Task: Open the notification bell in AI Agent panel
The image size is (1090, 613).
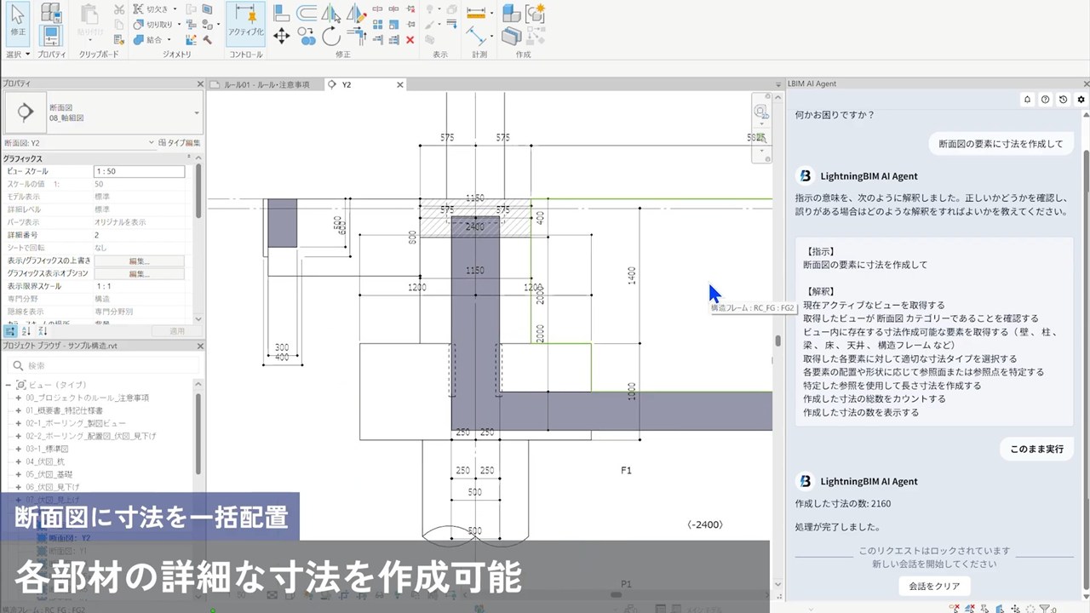Action: tap(1027, 100)
